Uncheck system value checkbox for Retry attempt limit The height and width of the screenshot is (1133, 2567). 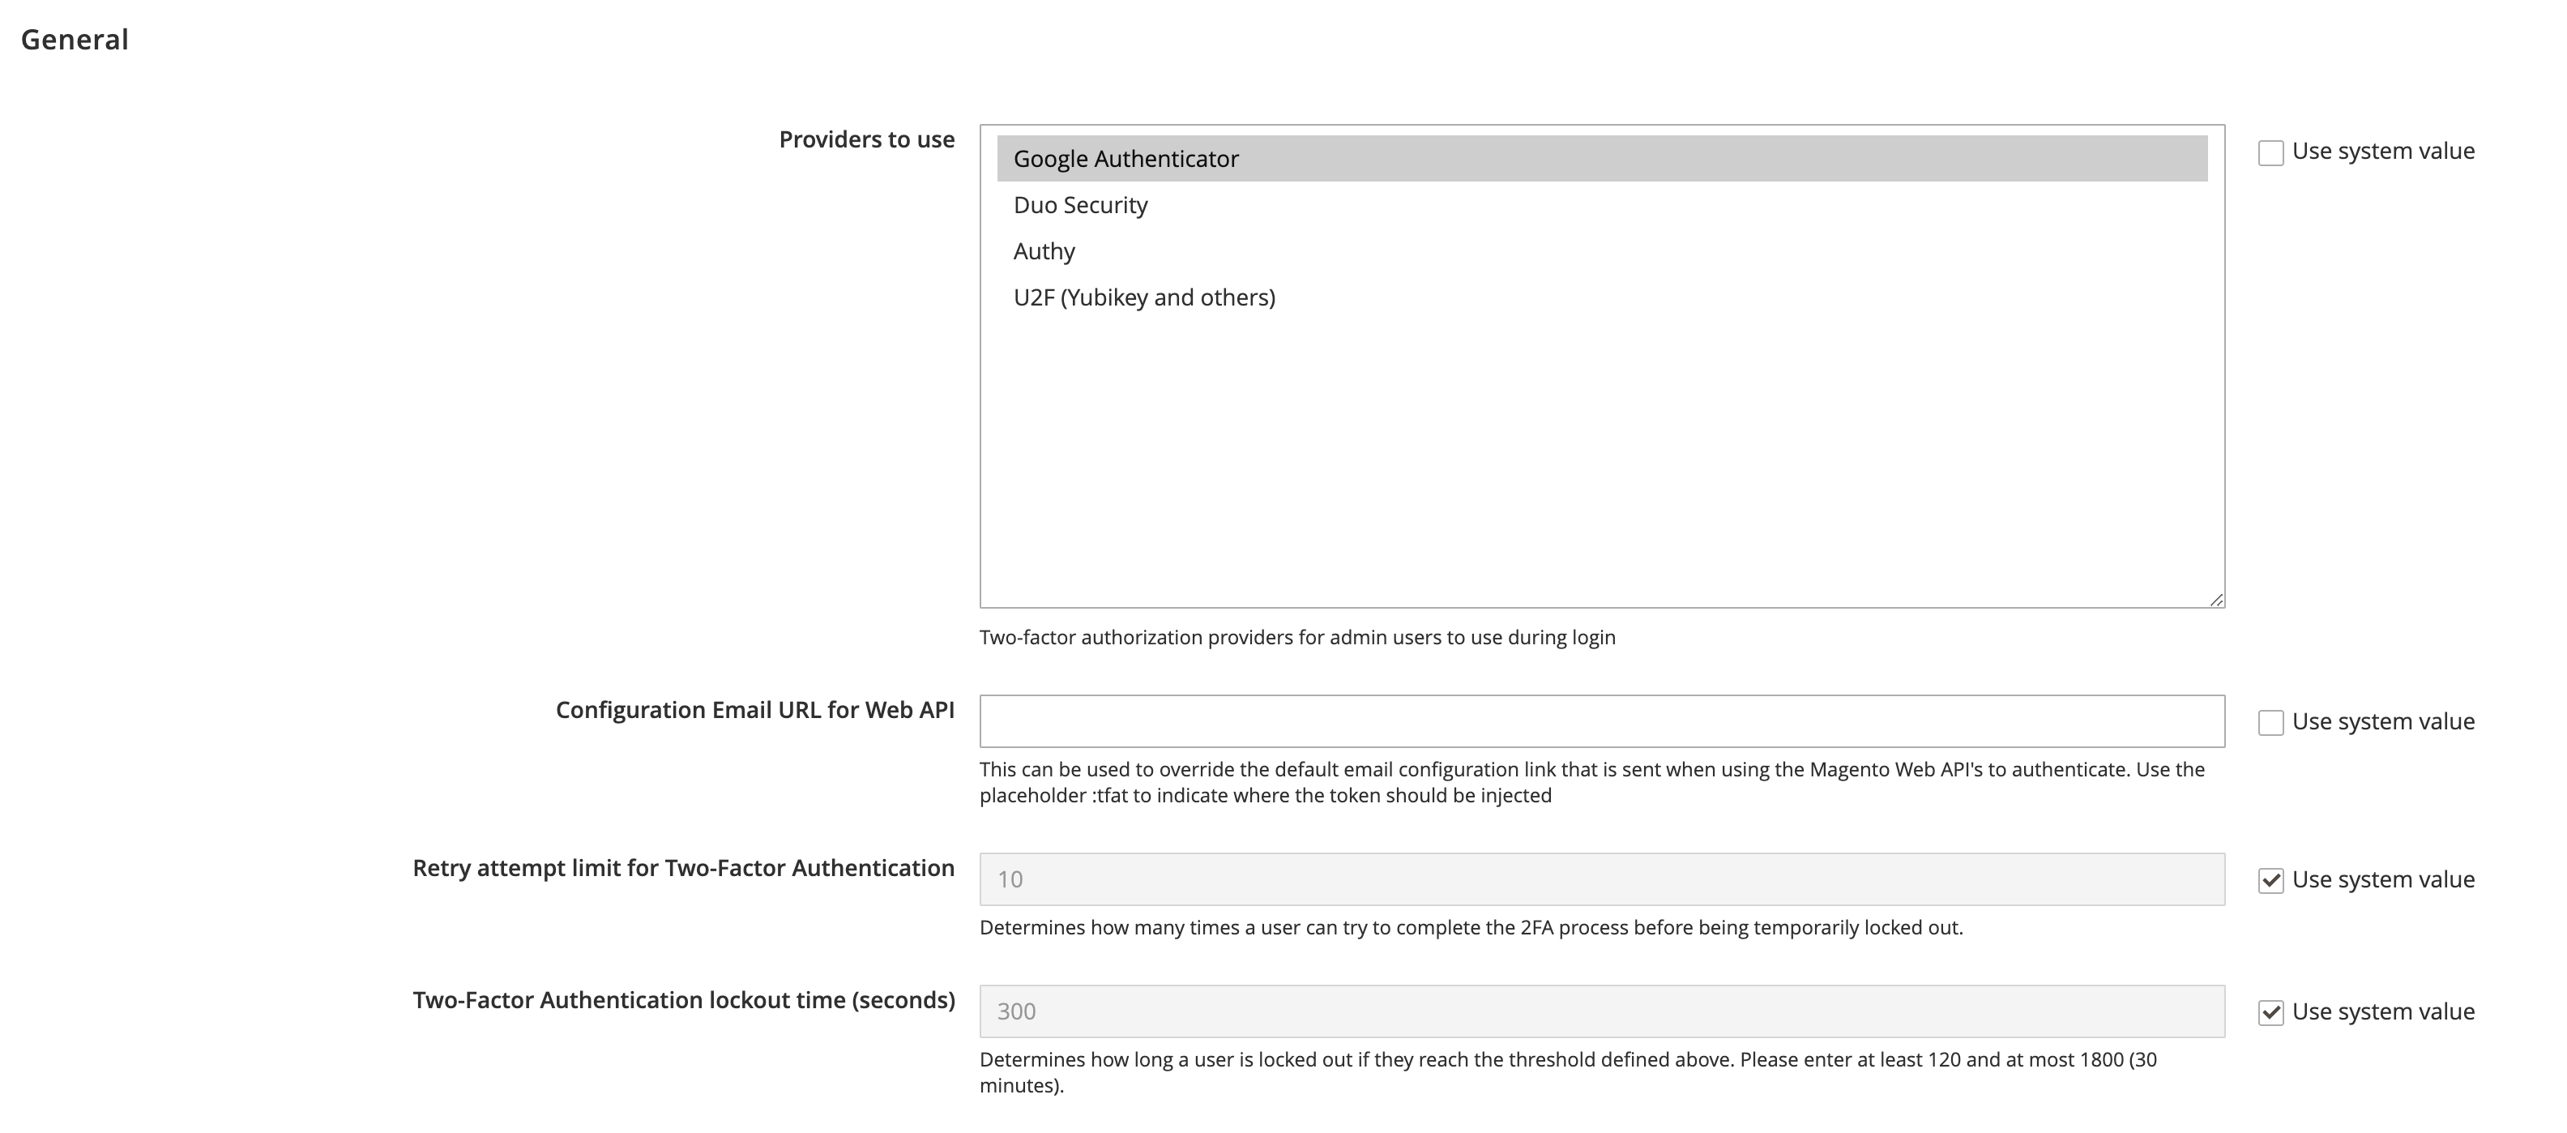click(x=2270, y=881)
